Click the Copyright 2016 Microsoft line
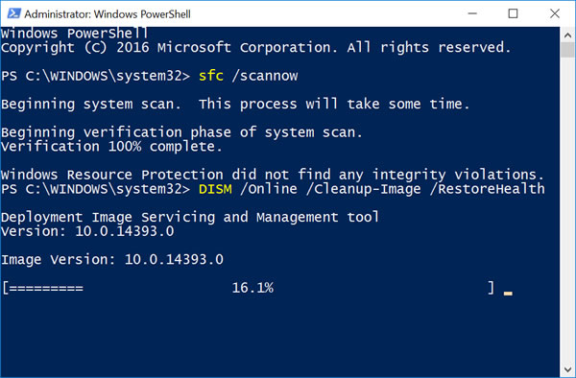This screenshot has width=576, height=378. [255, 48]
